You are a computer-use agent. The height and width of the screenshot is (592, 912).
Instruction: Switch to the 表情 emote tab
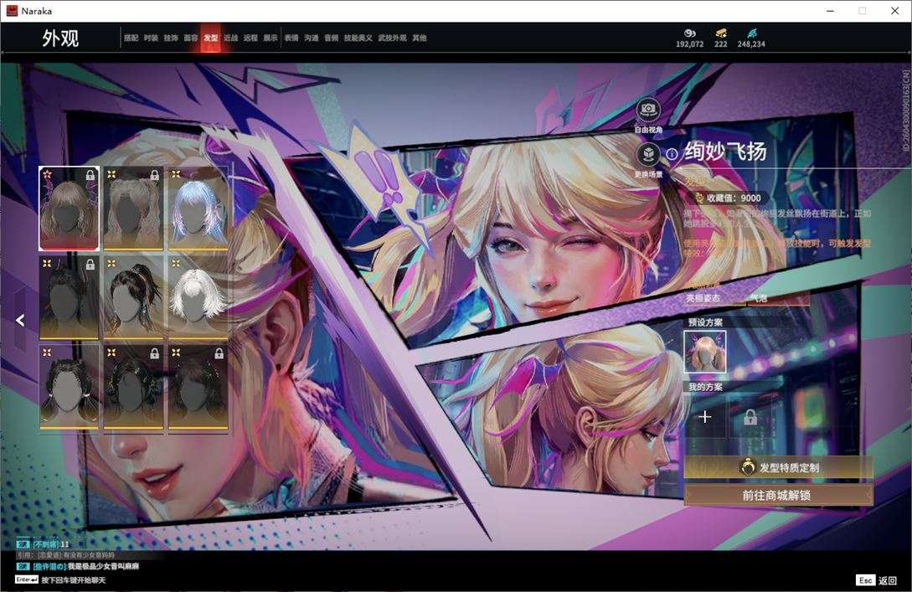click(x=291, y=38)
